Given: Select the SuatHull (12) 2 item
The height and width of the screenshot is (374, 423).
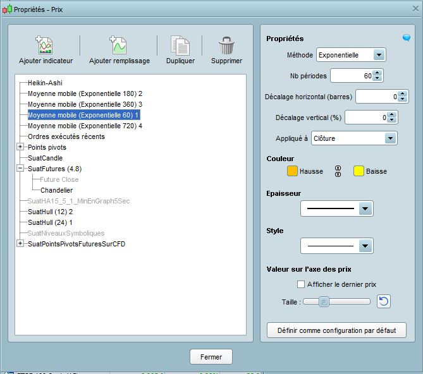Looking at the screenshot, I should (x=50, y=212).
